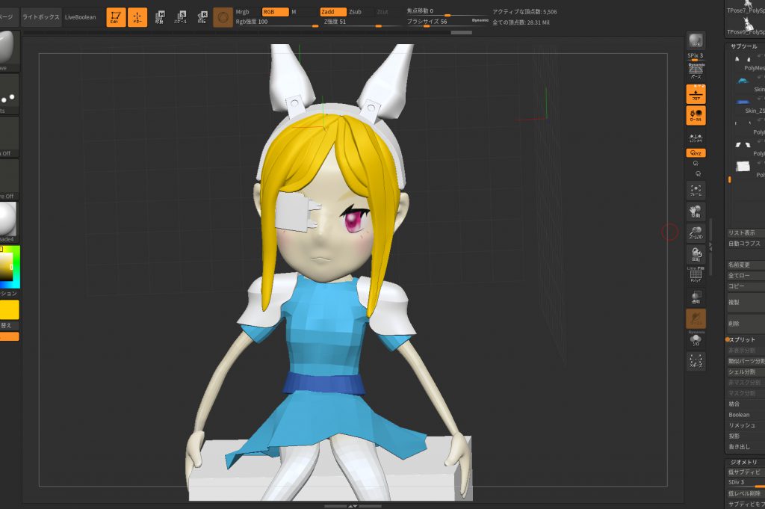Click the 名前変更 rename button

tap(746, 265)
